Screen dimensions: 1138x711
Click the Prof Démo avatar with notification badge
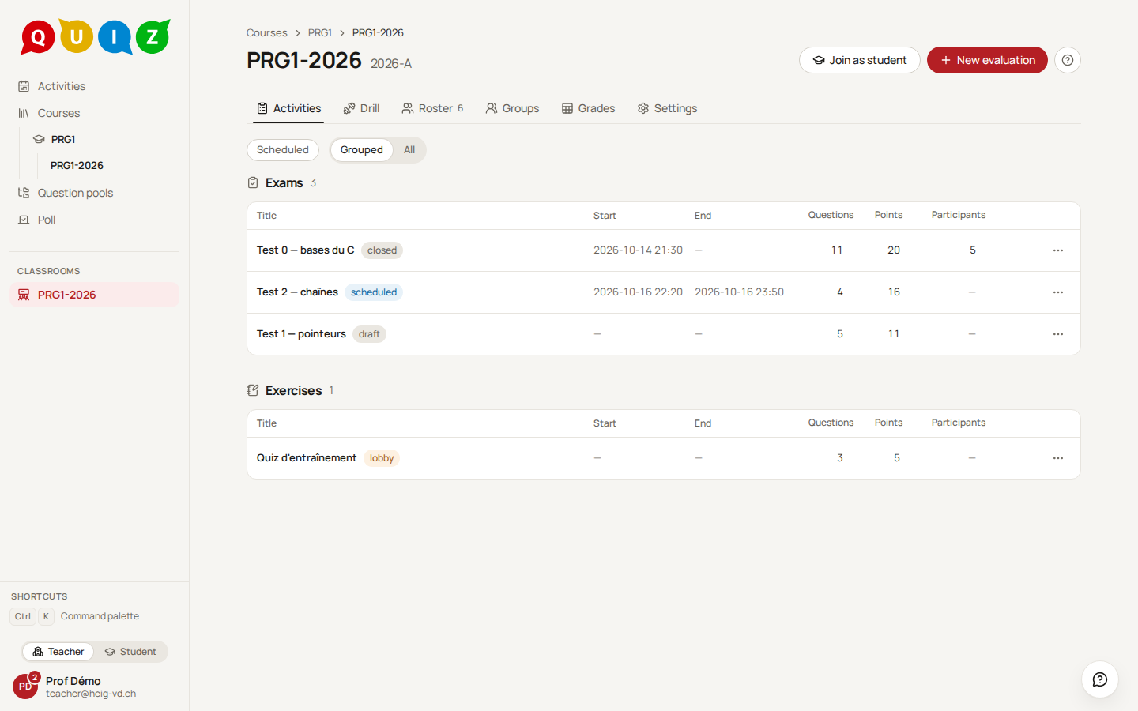tap(25, 686)
